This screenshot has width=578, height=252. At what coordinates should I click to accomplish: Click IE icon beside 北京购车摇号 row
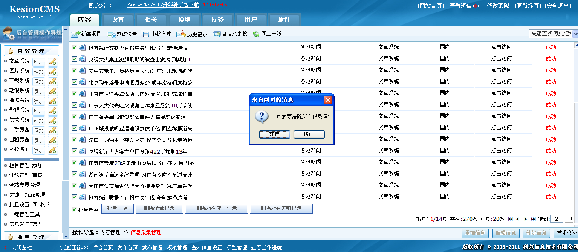(83, 82)
